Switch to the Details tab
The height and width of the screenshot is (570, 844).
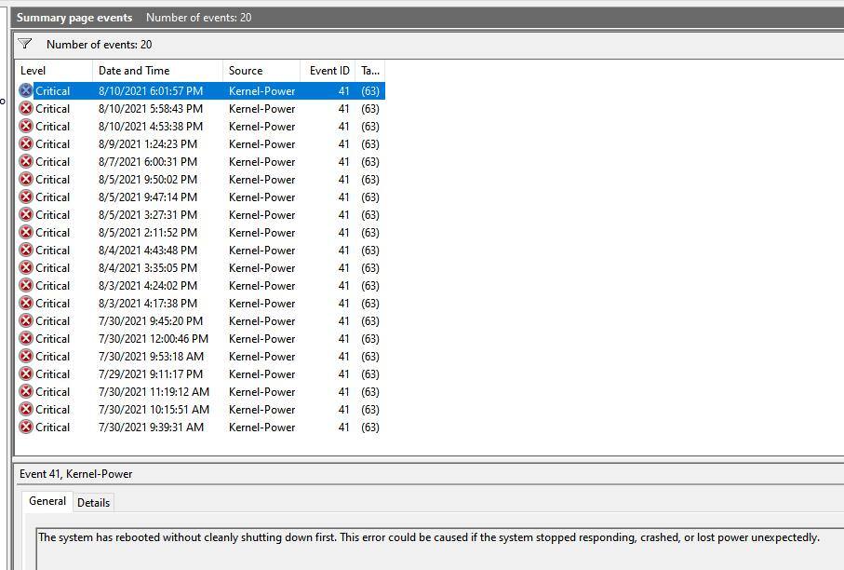tap(93, 503)
